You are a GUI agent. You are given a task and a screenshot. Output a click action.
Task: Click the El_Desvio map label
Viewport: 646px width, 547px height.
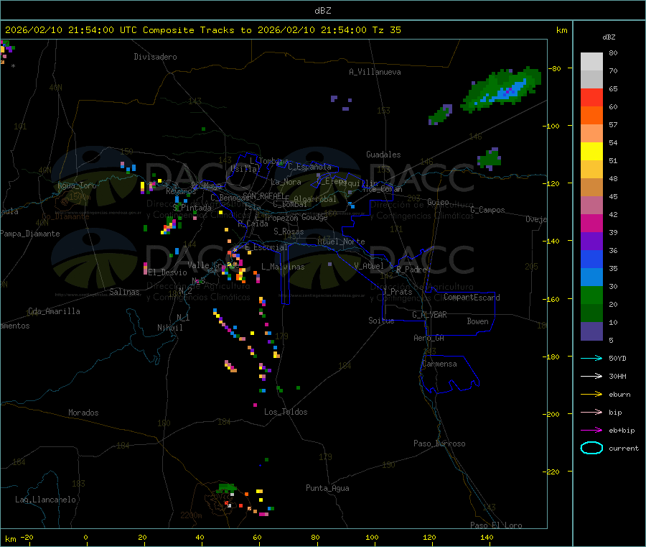168,272
